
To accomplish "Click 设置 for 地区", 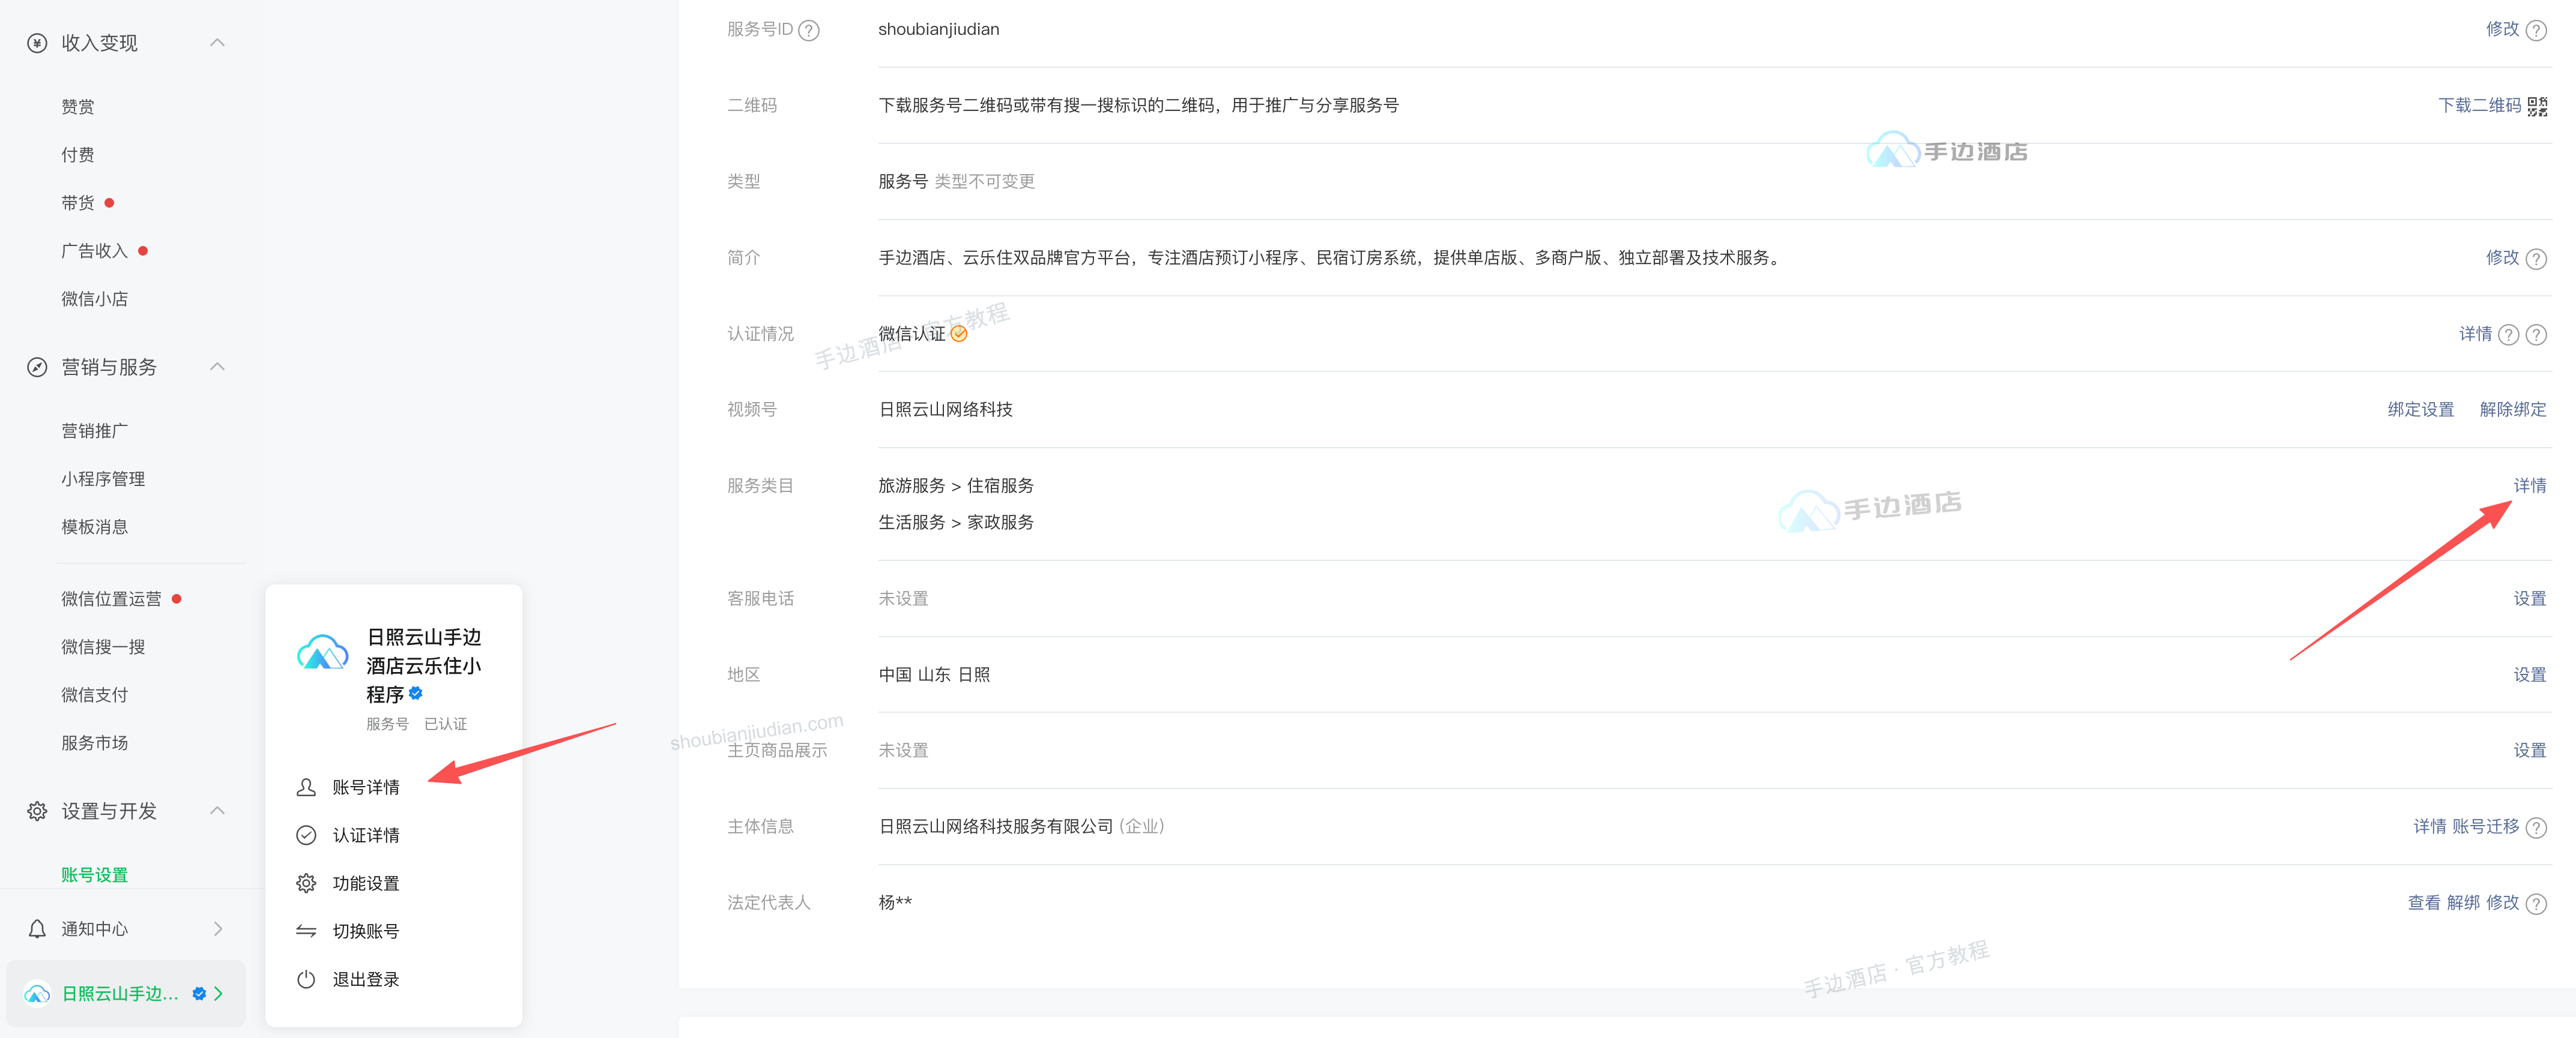I will pyautogui.click(x=2529, y=674).
